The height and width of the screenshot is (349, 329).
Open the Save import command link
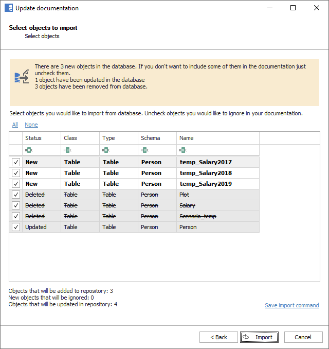coord(291,305)
